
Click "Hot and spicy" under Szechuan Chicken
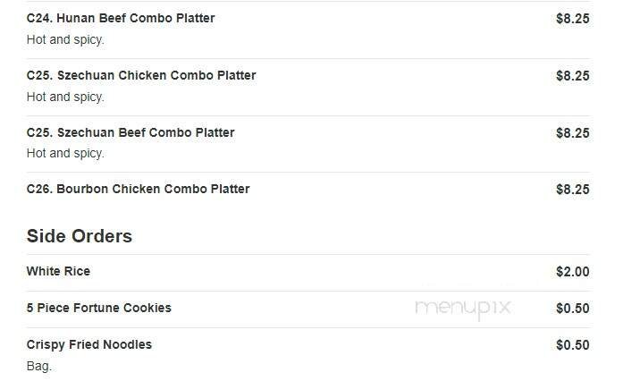(65, 97)
